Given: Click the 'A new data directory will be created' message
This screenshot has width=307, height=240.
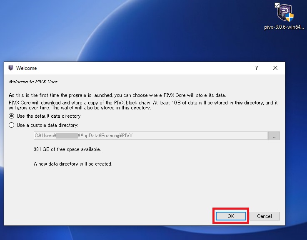Looking at the screenshot, I should tap(73, 164).
